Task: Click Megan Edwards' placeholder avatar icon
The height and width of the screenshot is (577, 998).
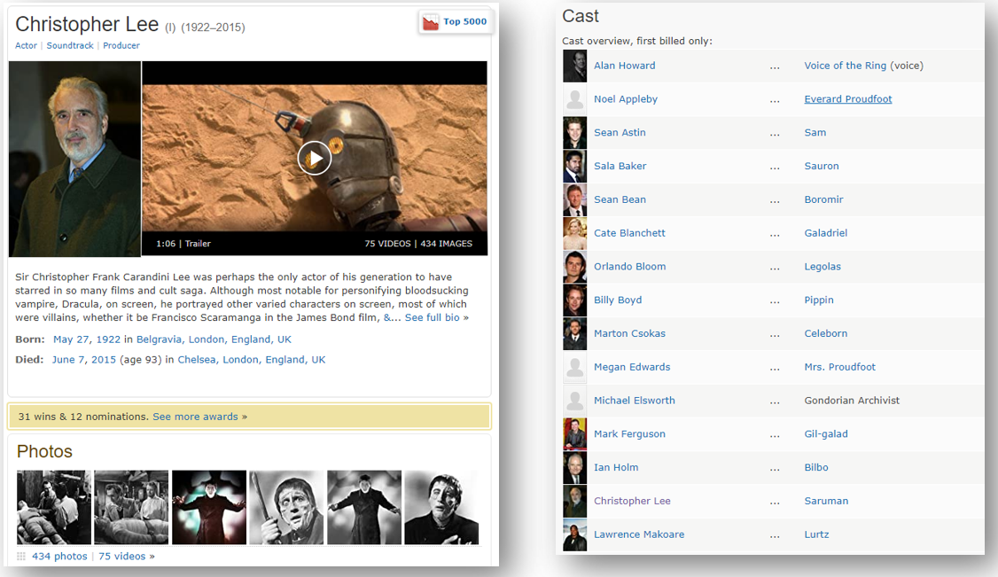Action: pyautogui.click(x=574, y=367)
